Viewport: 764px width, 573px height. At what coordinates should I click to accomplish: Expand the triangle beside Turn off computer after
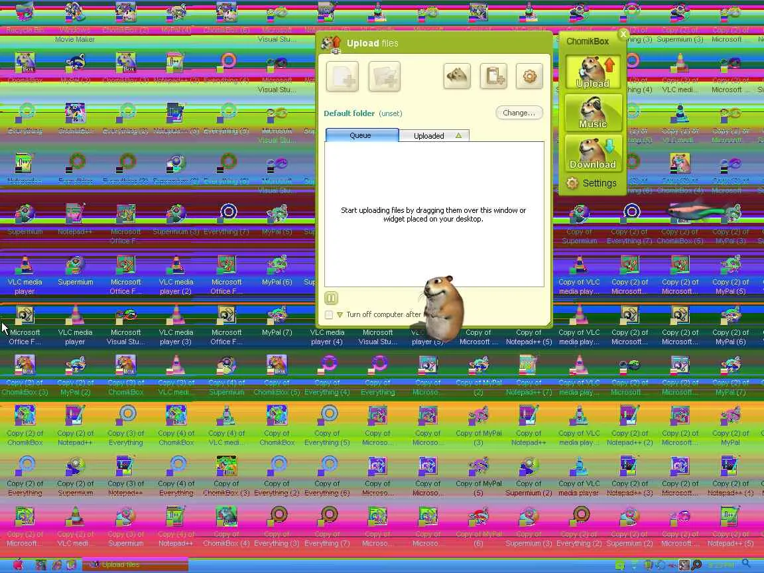(x=340, y=315)
